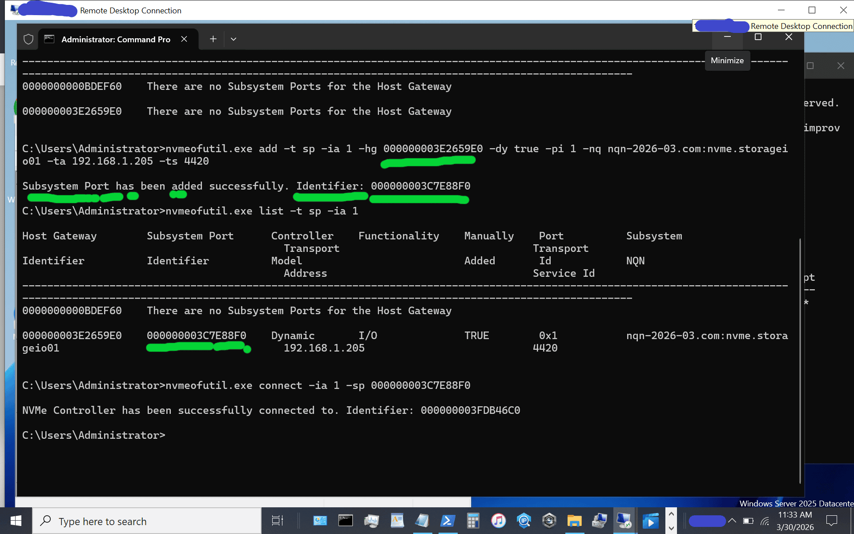Click the Remote Desktop Connection title icon
This screenshot has height=534, width=854.
click(15, 10)
